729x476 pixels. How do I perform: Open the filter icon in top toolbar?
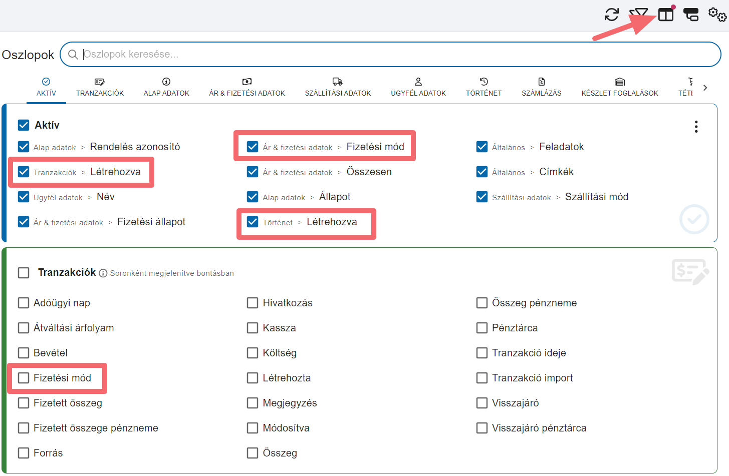(638, 15)
